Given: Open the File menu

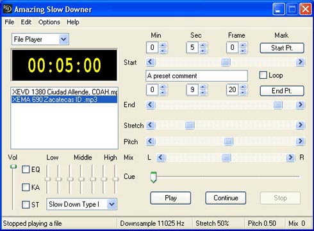Looking at the screenshot, I should pyautogui.click(x=10, y=22).
